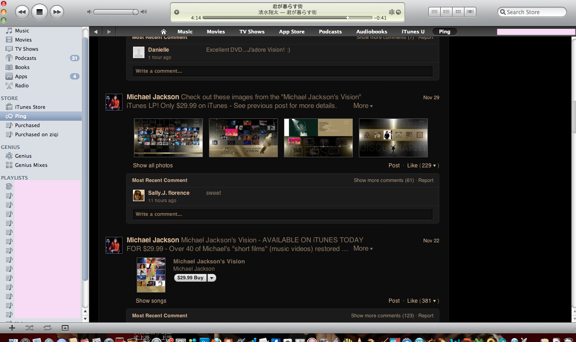Viewport: 576px width, 342px height.
Task: Click the Search Store field
Action: pos(532,12)
